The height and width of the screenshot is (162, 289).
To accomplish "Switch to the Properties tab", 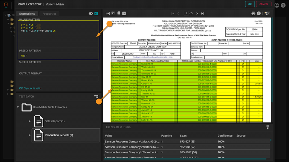I will point(49,14).
